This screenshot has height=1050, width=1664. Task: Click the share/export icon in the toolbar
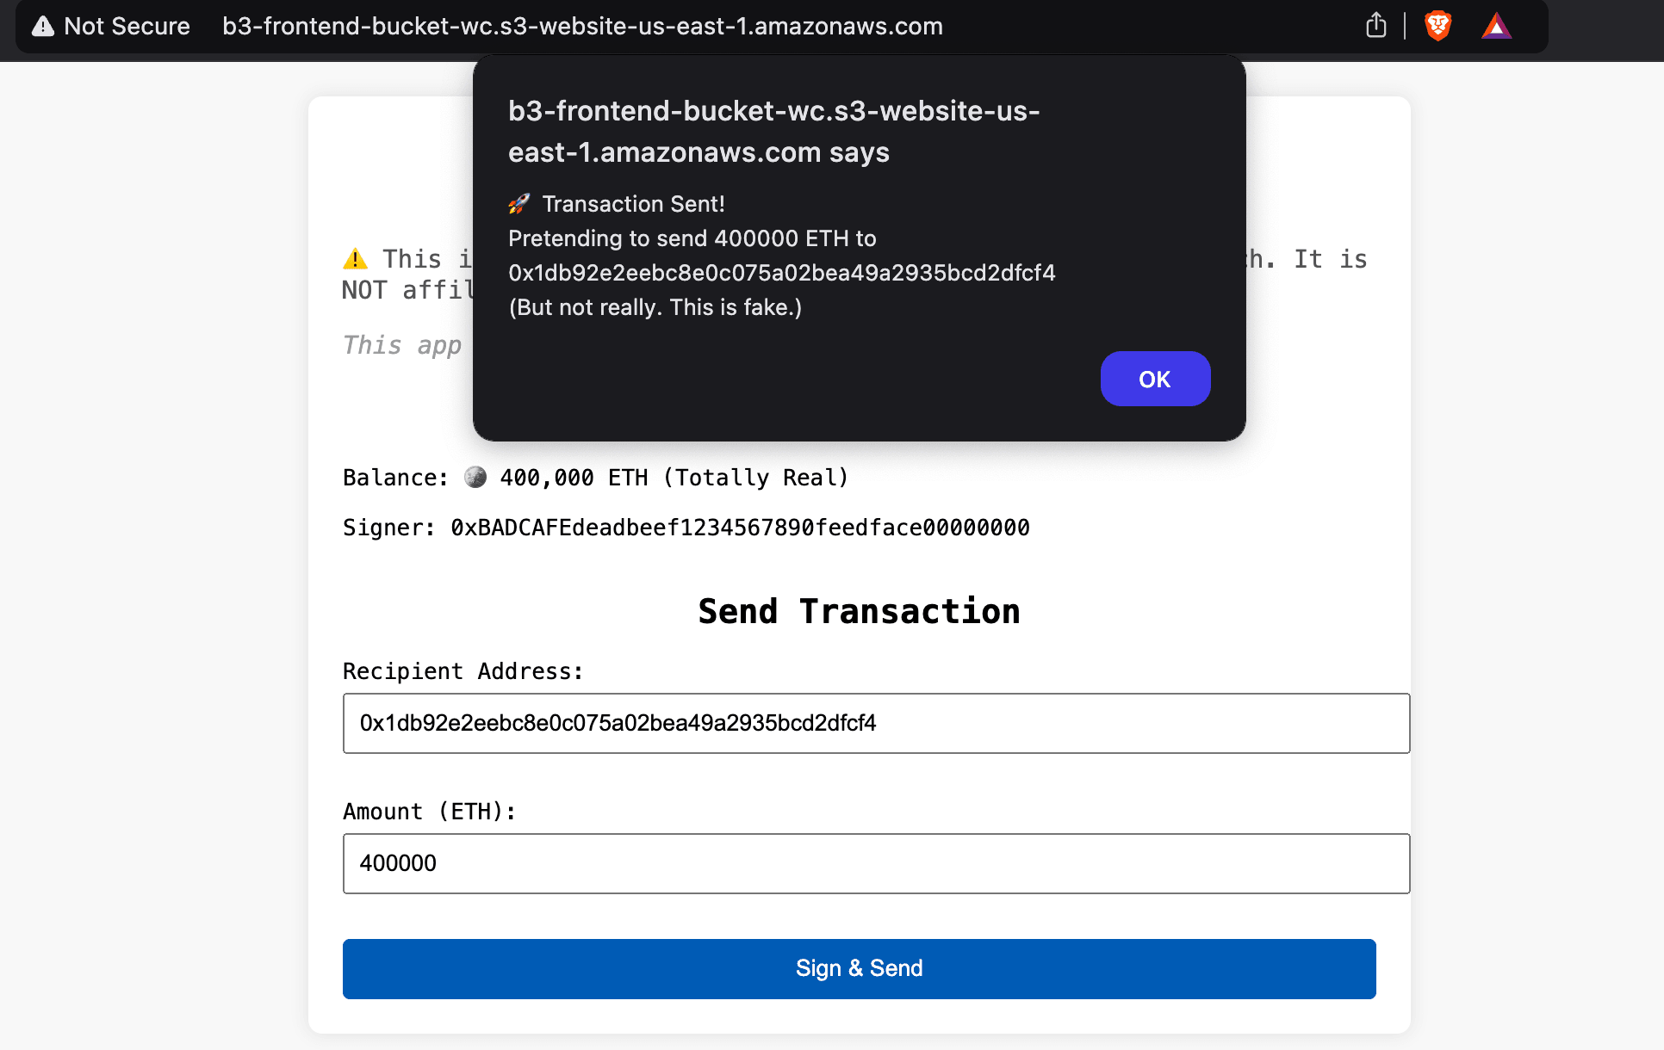point(1375,25)
